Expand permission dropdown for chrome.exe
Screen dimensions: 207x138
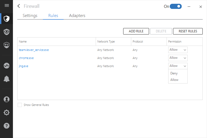(x=178, y=58)
